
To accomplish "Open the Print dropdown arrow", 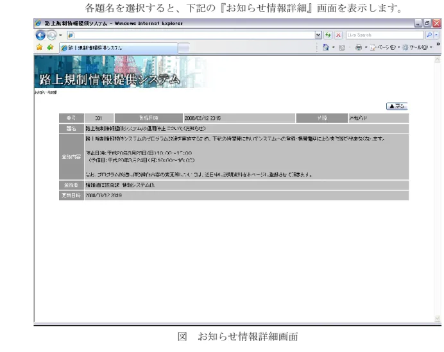I will click(366, 47).
